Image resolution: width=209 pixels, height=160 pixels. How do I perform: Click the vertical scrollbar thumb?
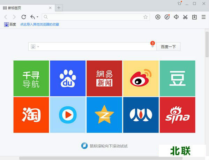[x=207, y=44]
